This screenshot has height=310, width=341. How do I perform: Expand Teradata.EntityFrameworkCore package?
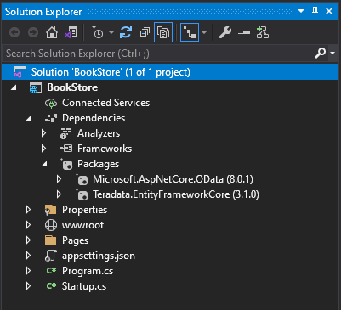pos(59,194)
